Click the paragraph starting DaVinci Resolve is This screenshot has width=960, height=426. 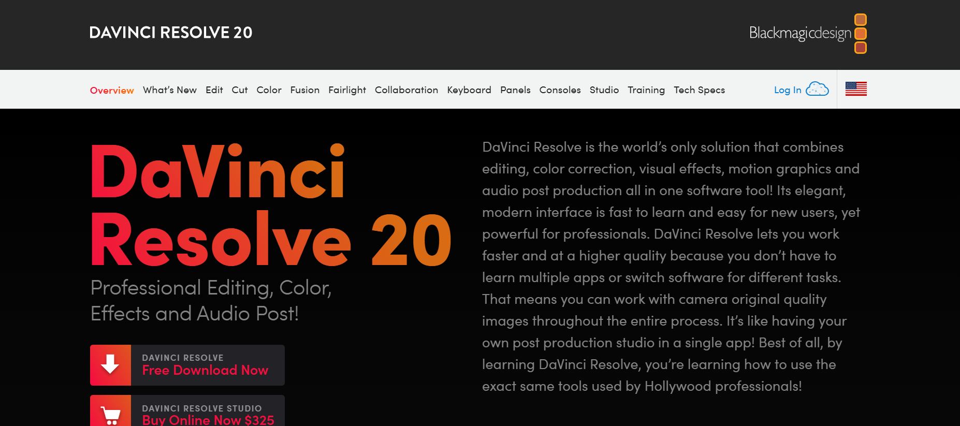[671, 267]
